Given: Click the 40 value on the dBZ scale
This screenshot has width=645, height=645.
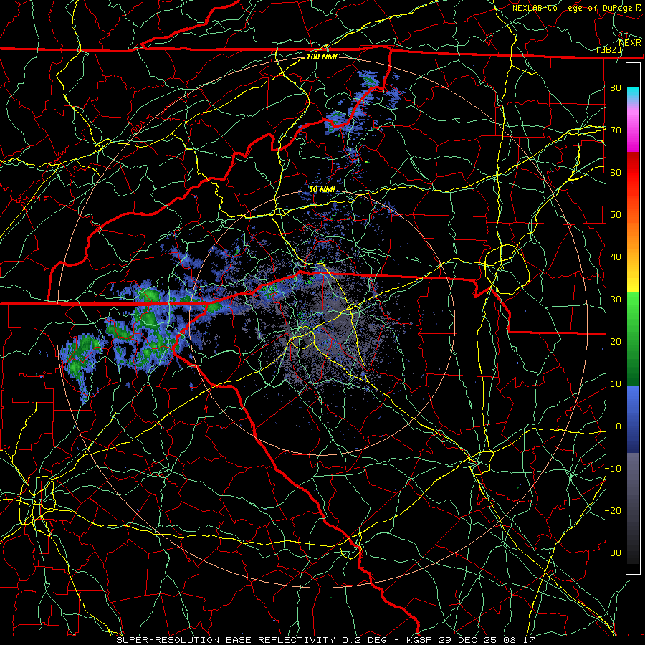Looking at the screenshot, I should [616, 257].
